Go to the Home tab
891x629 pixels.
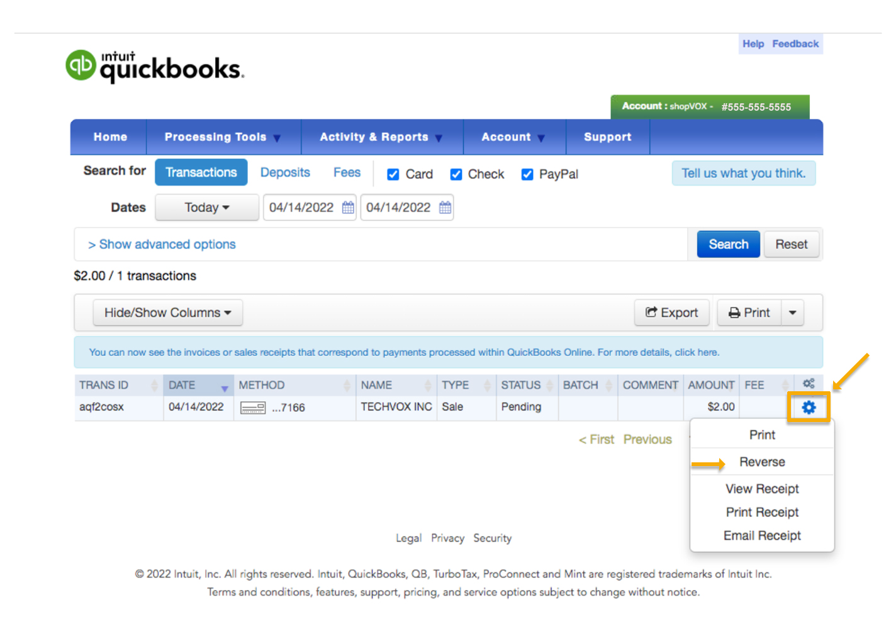tap(110, 137)
